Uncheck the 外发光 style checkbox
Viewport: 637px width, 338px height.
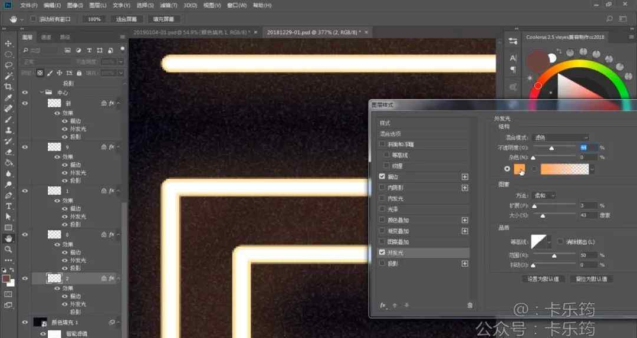(382, 252)
